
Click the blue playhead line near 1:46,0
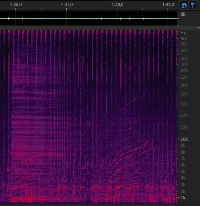pyautogui.click(x=14, y=6)
